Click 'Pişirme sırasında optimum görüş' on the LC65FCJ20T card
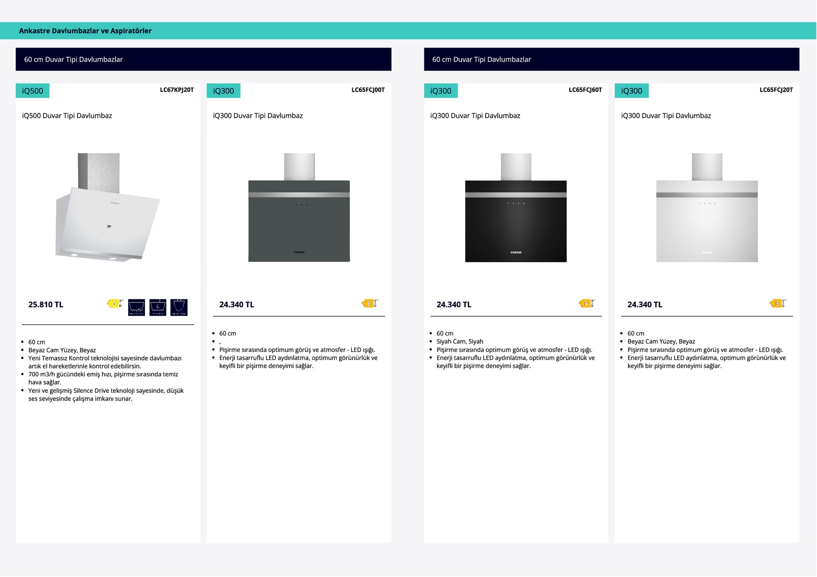817x577 pixels. (706, 349)
